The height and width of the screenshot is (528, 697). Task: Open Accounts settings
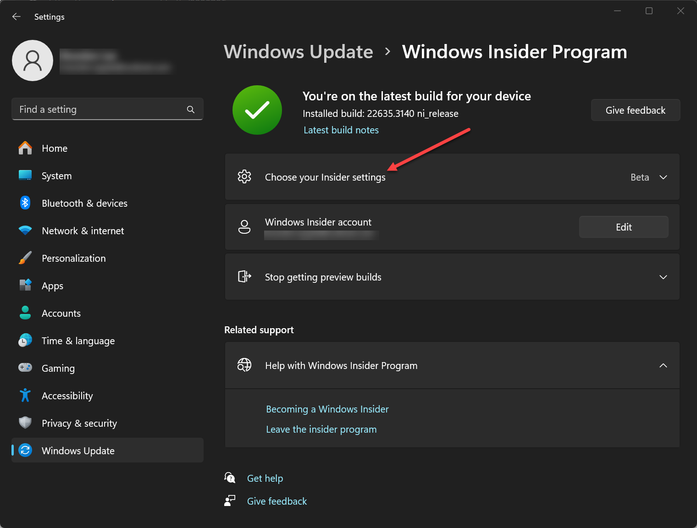pyautogui.click(x=107, y=313)
